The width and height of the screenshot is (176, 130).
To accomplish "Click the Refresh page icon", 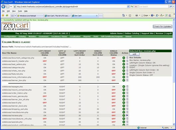I will tap(132, 7).
